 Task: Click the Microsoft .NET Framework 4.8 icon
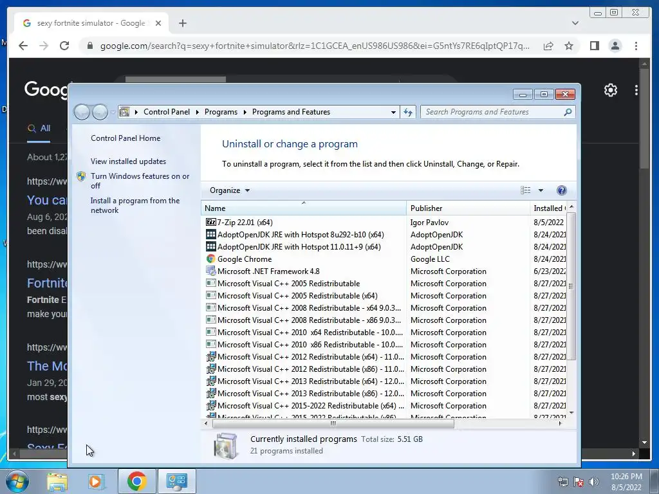coord(210,271)
